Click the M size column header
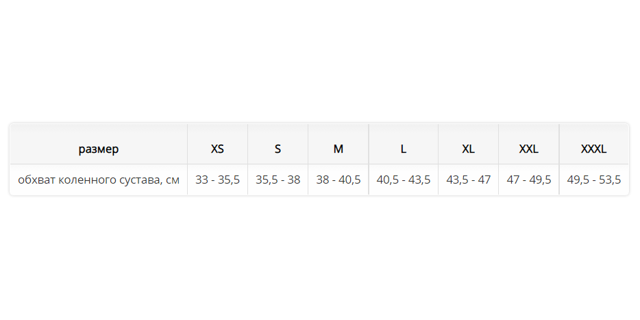This screenshot has height=320, width=640. 339,149
